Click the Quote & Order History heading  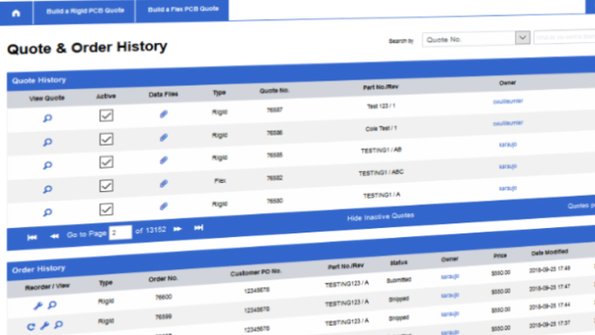(87, 48)
